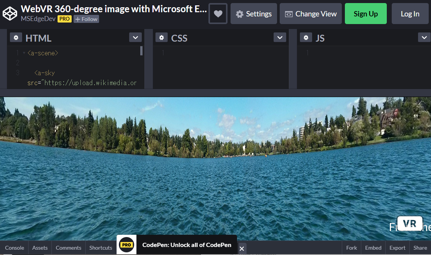
Task: Open HTML editor settings gear
Action: pos(16,37)
